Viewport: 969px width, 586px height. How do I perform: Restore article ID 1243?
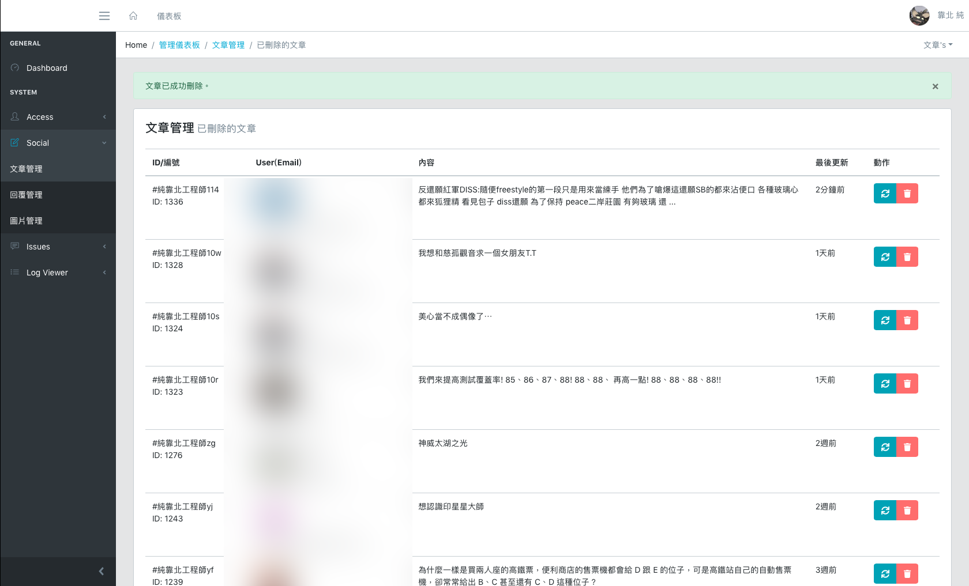pyautogui.click(x=885, y=511)
